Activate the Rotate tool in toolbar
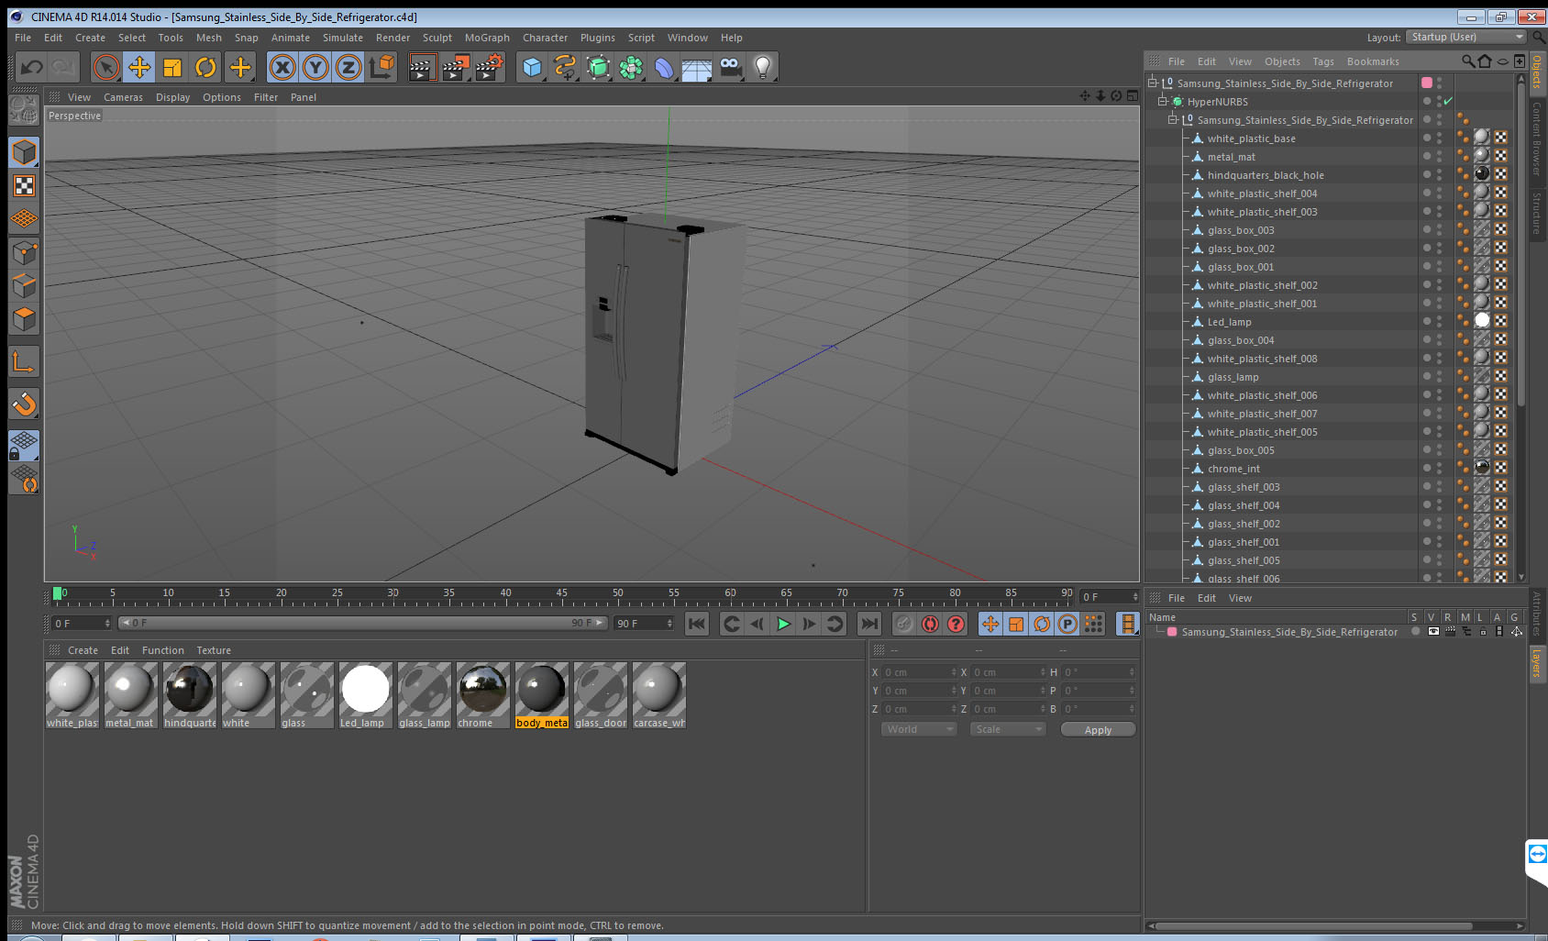1548x941 pixels. [x=205, y=67]
